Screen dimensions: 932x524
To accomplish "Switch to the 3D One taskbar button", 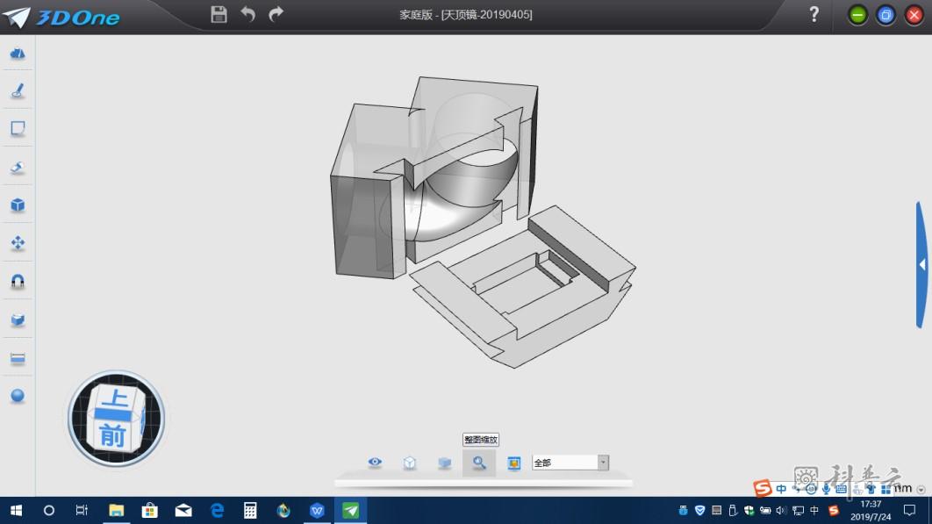I will tap(351, 510).
